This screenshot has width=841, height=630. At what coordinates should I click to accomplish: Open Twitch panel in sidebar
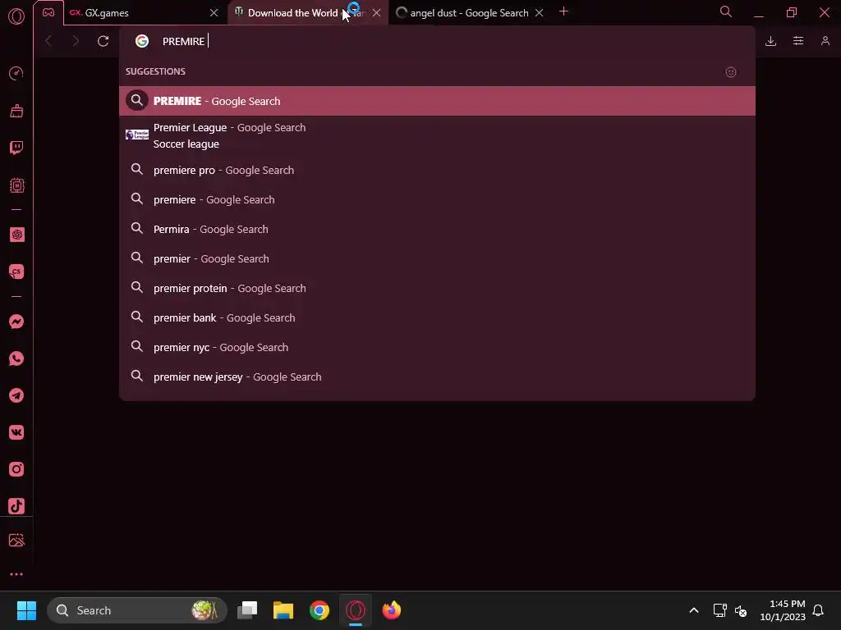pyautogui.click(x=16, y=148)
